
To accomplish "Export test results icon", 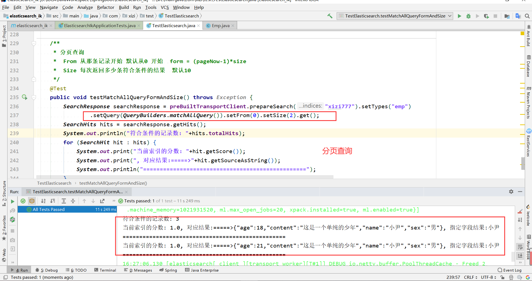I will (x=102, y=201).
